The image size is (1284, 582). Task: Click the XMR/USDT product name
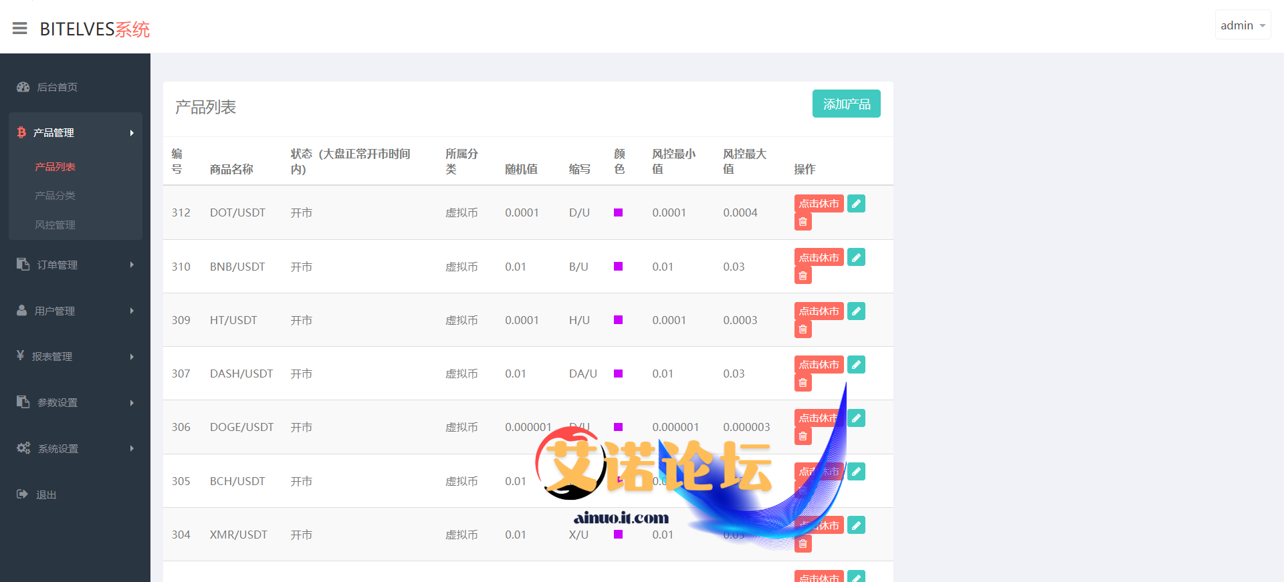click(239, 535)
